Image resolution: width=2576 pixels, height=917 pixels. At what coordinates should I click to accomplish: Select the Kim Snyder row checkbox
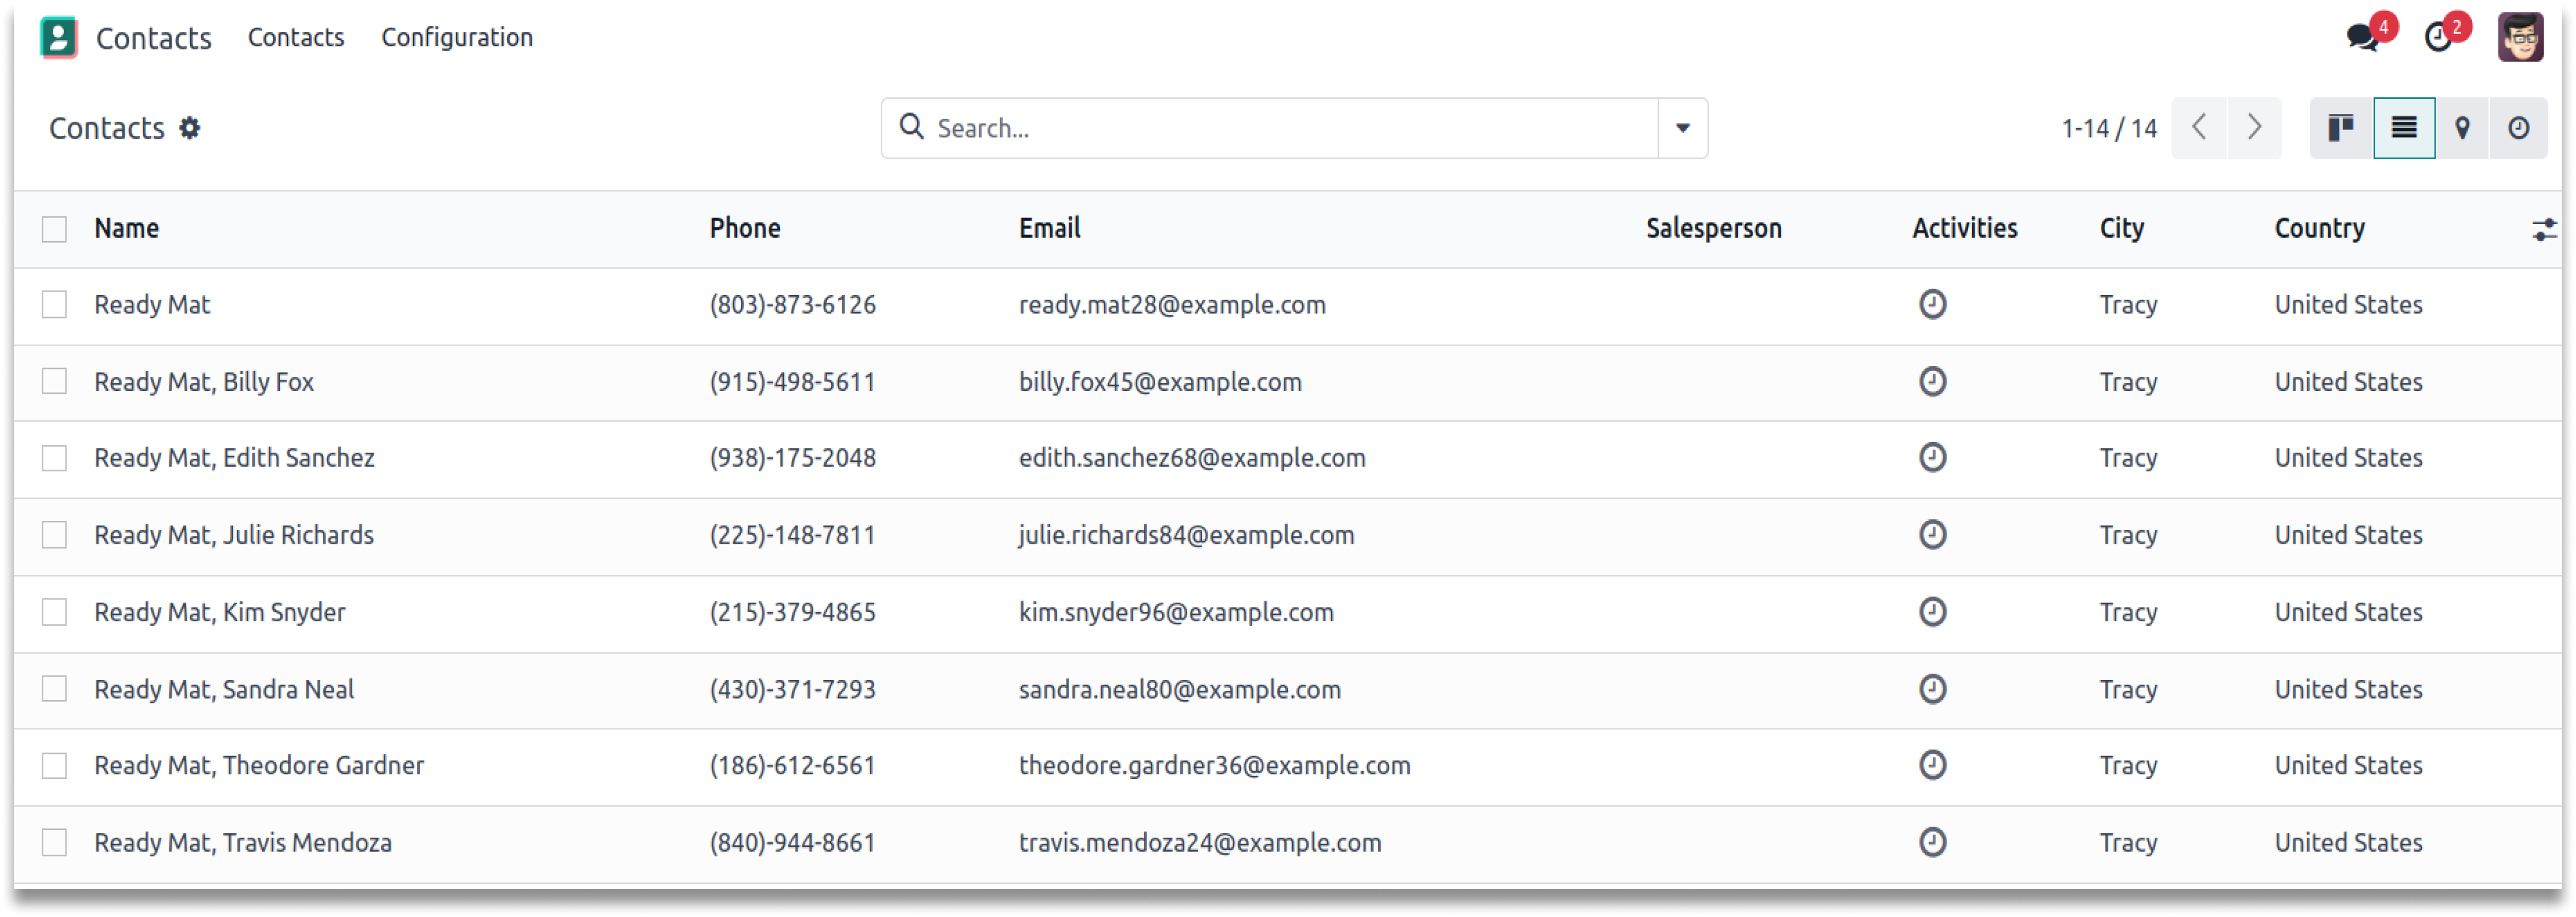tap(54, 612)
